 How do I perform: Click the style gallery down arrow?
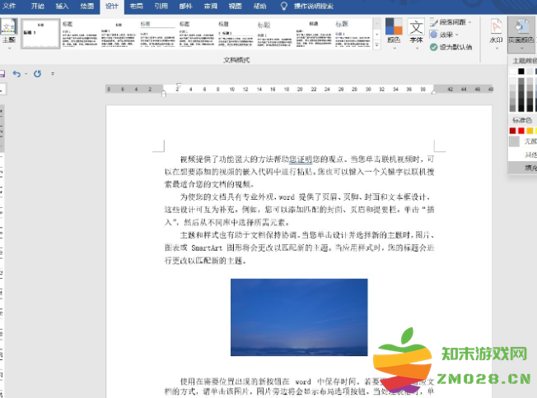click(376, 35)
